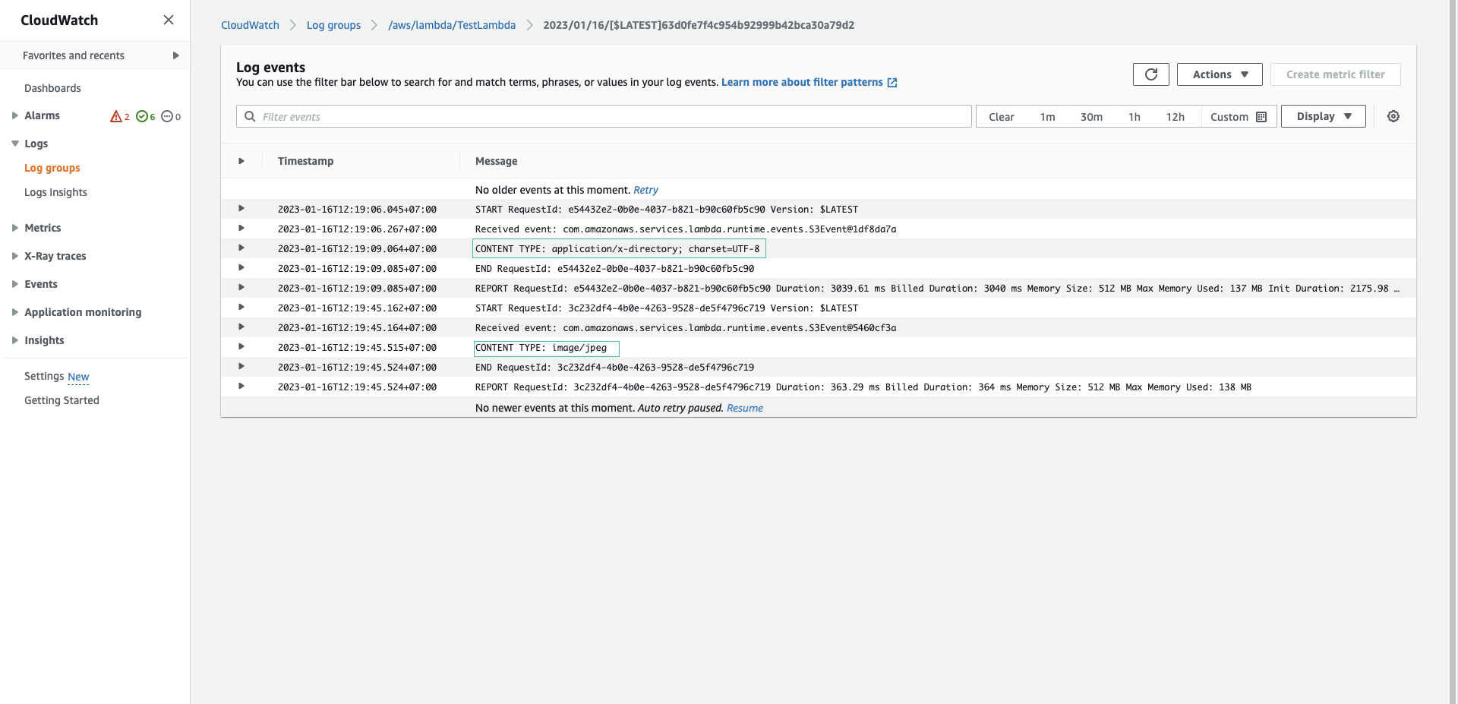
Task: Expand the REPORT row with 3039.61 ms duration
Action: tap(241, 287)
